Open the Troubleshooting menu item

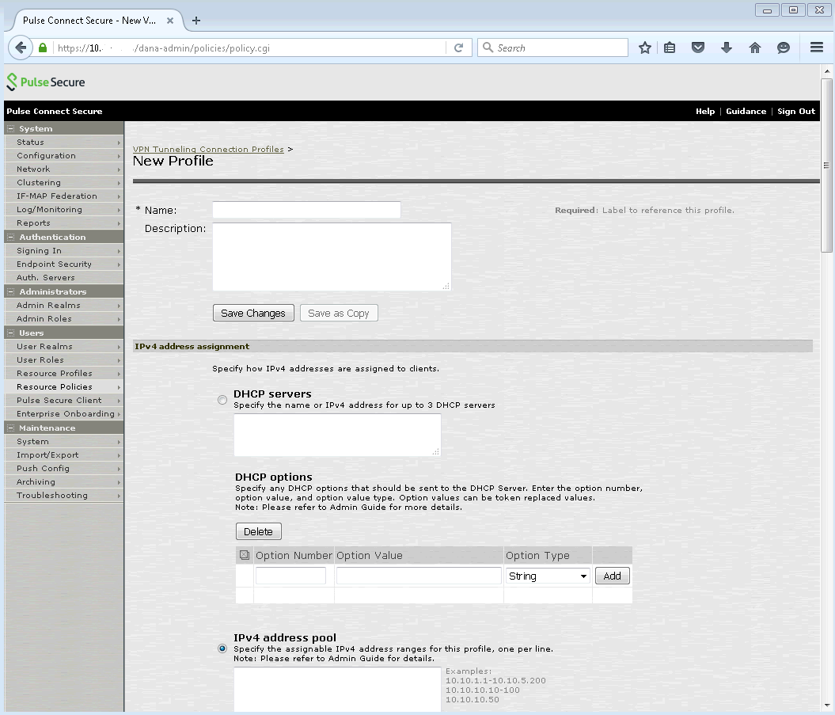[64, 496]
